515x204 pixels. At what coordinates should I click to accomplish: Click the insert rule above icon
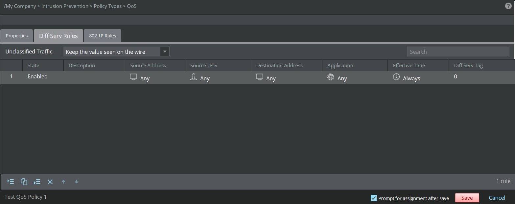click(11, 182)
